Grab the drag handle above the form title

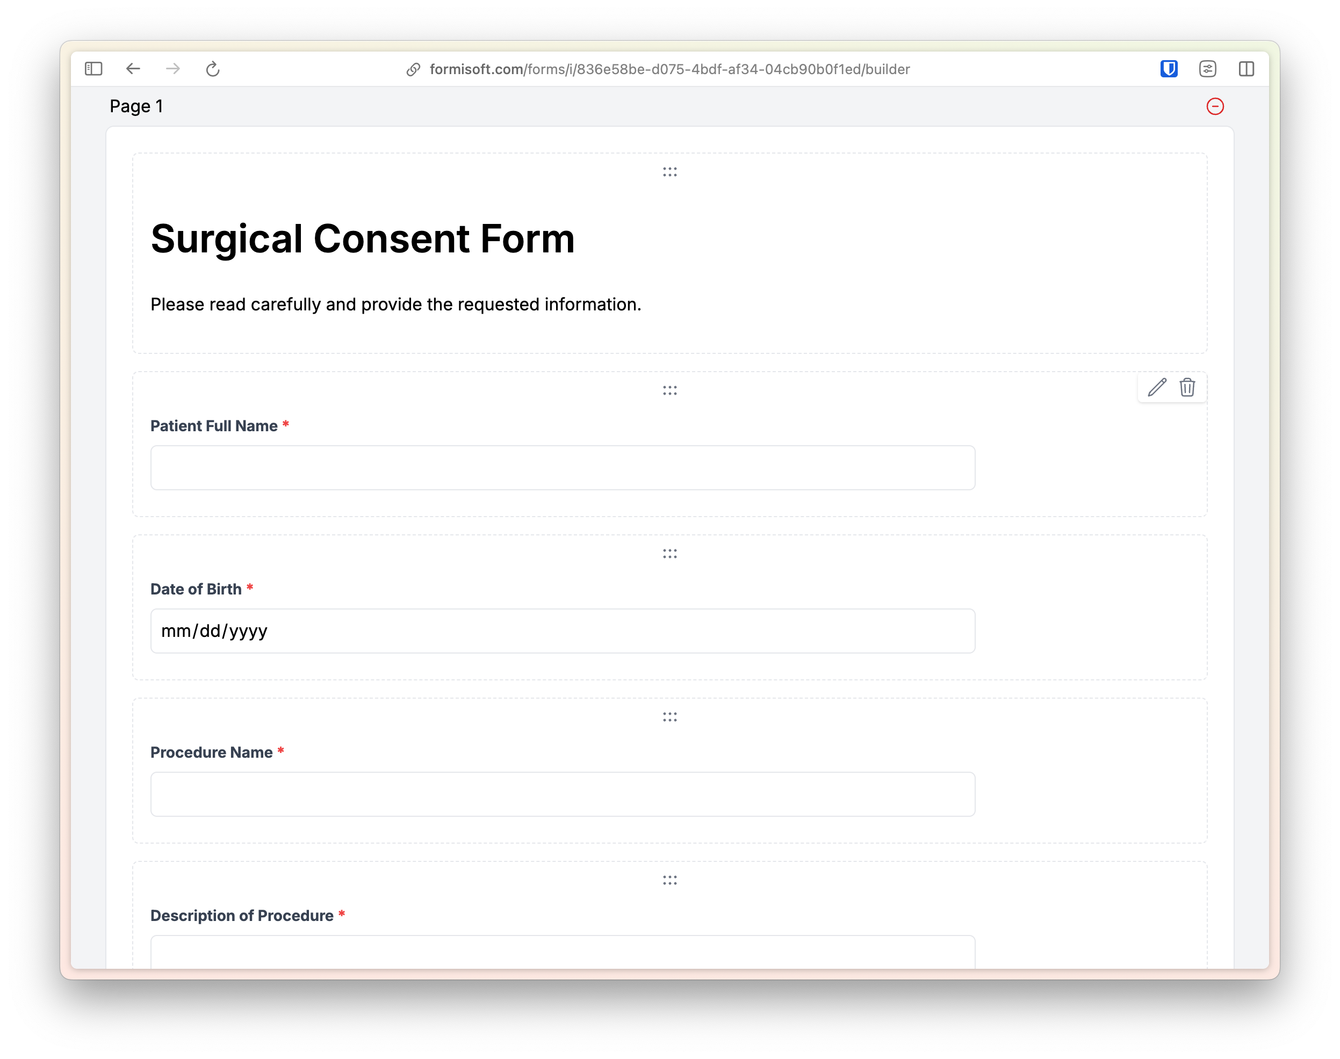click(x=669, y=172)
